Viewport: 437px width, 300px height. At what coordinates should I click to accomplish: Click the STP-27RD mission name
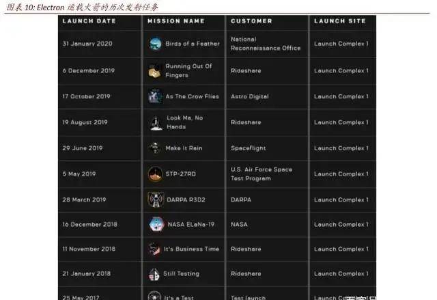click(x=180, y=174)
